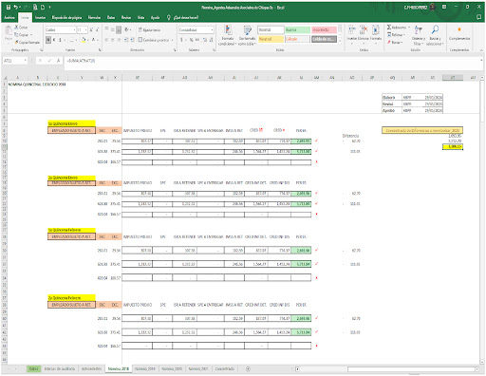Screen dimensions: 486x376
Task: Click the accounting currency $ icon
Action: [181, 40]
